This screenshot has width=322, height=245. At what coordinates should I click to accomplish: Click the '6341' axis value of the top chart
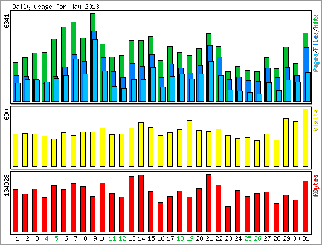(x=7, y=21)
